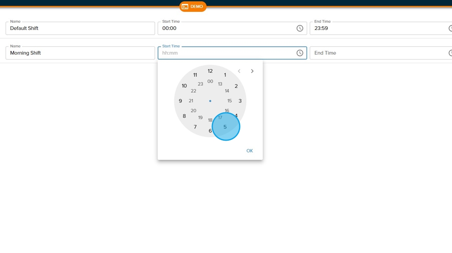Confirm time selection with OK

pyautogui.click(x=249, y=151)
